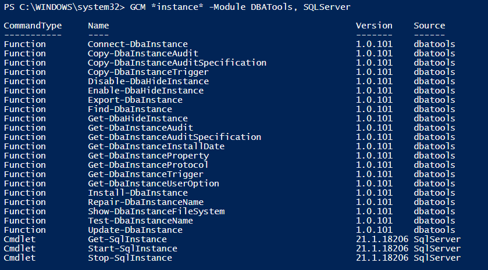Click Update-DbaInstance entry
The width and height of the screenshot is (488, 270).
135,231
